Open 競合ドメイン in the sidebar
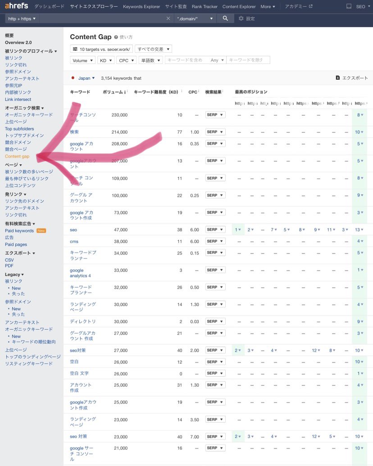The width and height of the screenshot is (373, 466). click(x=18, y=142)
